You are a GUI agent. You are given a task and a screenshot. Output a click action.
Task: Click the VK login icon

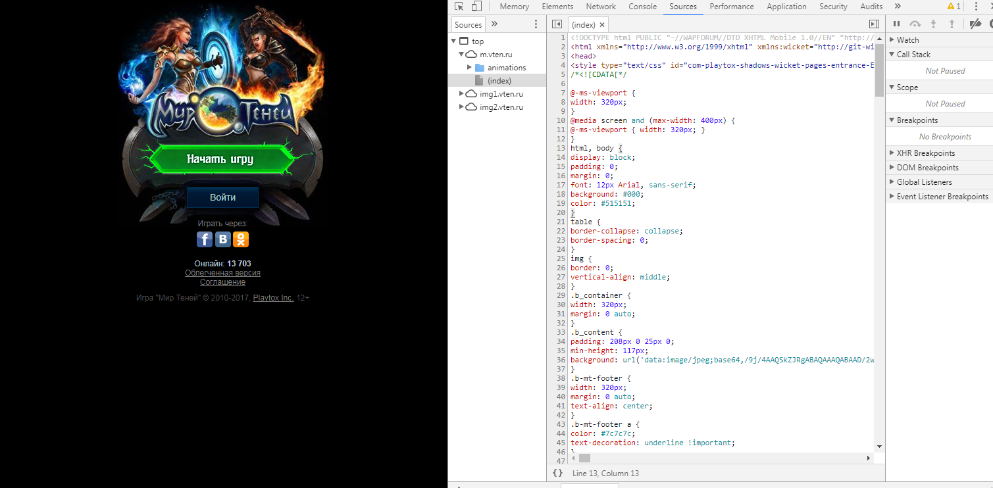click(x=223, y=239)
